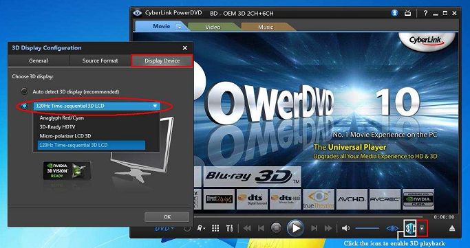Viewport: 470px width, 248px height.
Task: Select Auto detect 3D display radio button
Action: pyautogui.click(x=24, y=91)
